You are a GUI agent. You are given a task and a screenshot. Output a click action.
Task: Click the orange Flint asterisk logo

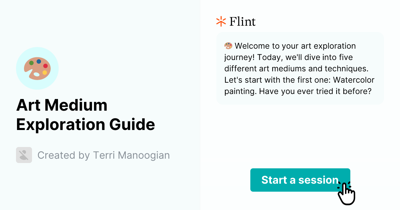pyautogui.click(x=220, y=21)
